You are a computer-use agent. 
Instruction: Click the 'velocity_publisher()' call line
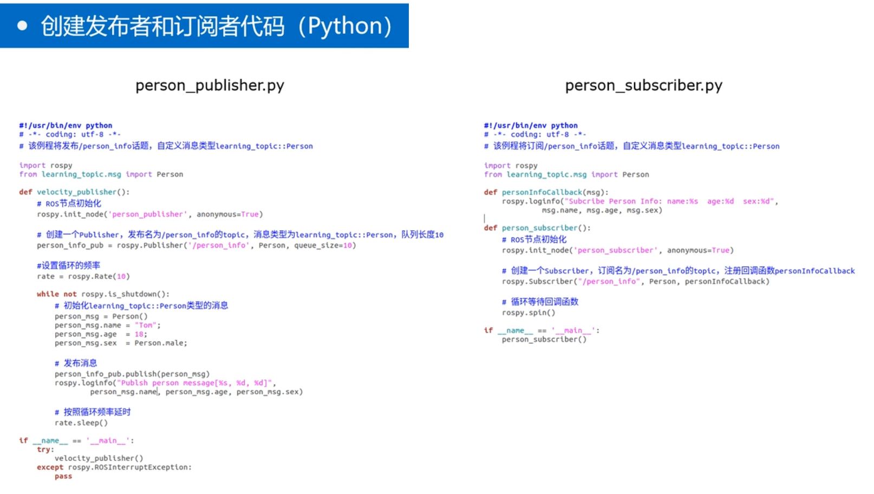point(99,458)
